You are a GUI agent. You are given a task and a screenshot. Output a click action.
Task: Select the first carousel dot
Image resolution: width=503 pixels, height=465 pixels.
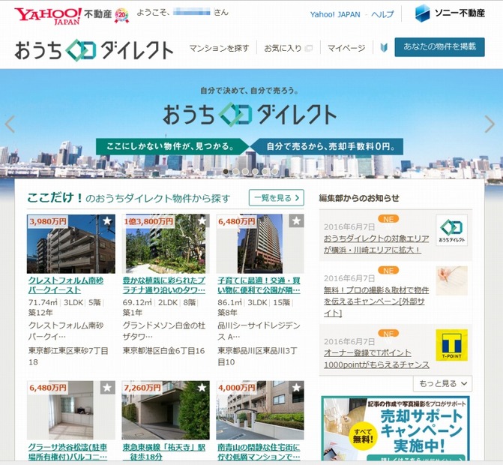pos(226,172)
